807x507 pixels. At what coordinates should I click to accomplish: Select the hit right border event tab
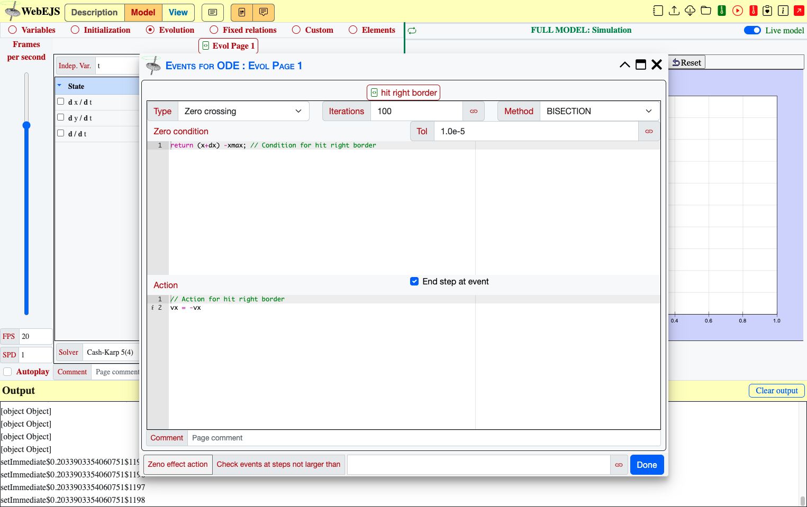click(x=403, y=93)
